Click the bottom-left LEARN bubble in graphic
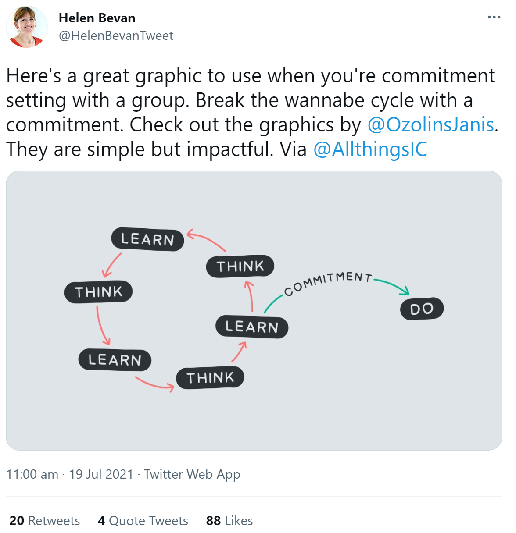The width and height of the screenshot is (516, 533). coord(115,360)
